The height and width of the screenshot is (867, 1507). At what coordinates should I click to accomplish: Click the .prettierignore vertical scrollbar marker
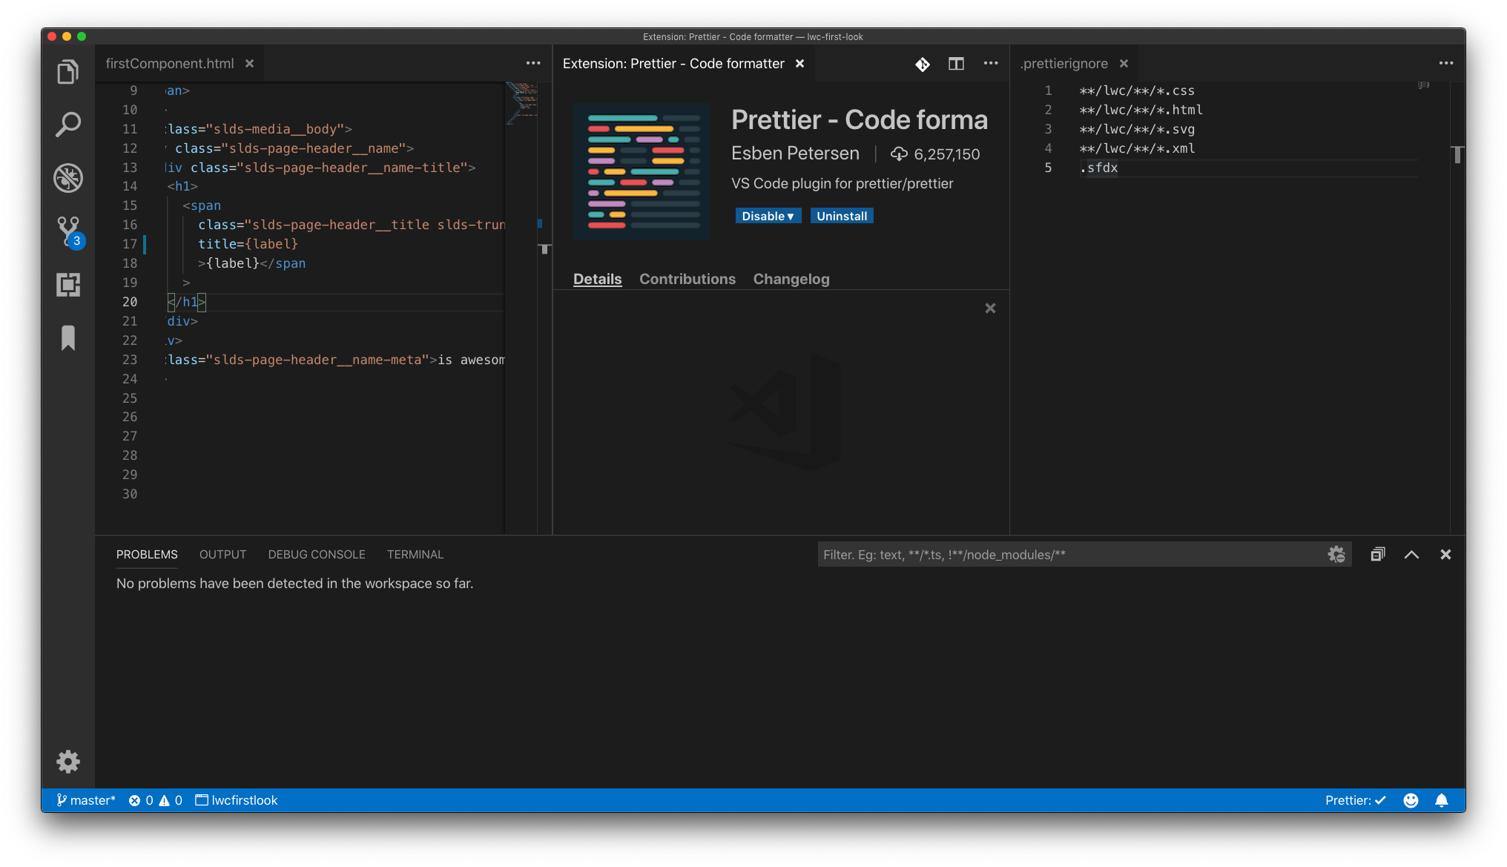point(1457,154)
